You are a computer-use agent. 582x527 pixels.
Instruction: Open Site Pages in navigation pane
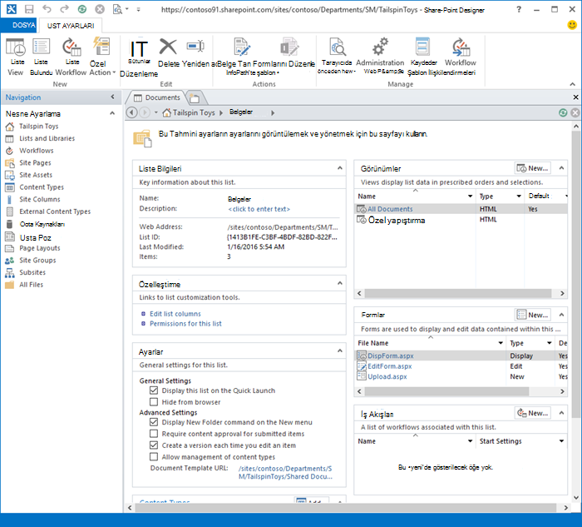pyautogui.click(x=35, y=163)
